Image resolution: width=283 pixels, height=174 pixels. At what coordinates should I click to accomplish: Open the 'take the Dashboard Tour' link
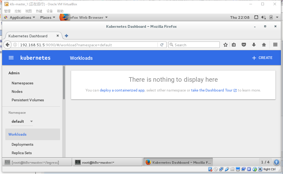tap(212, 90)
